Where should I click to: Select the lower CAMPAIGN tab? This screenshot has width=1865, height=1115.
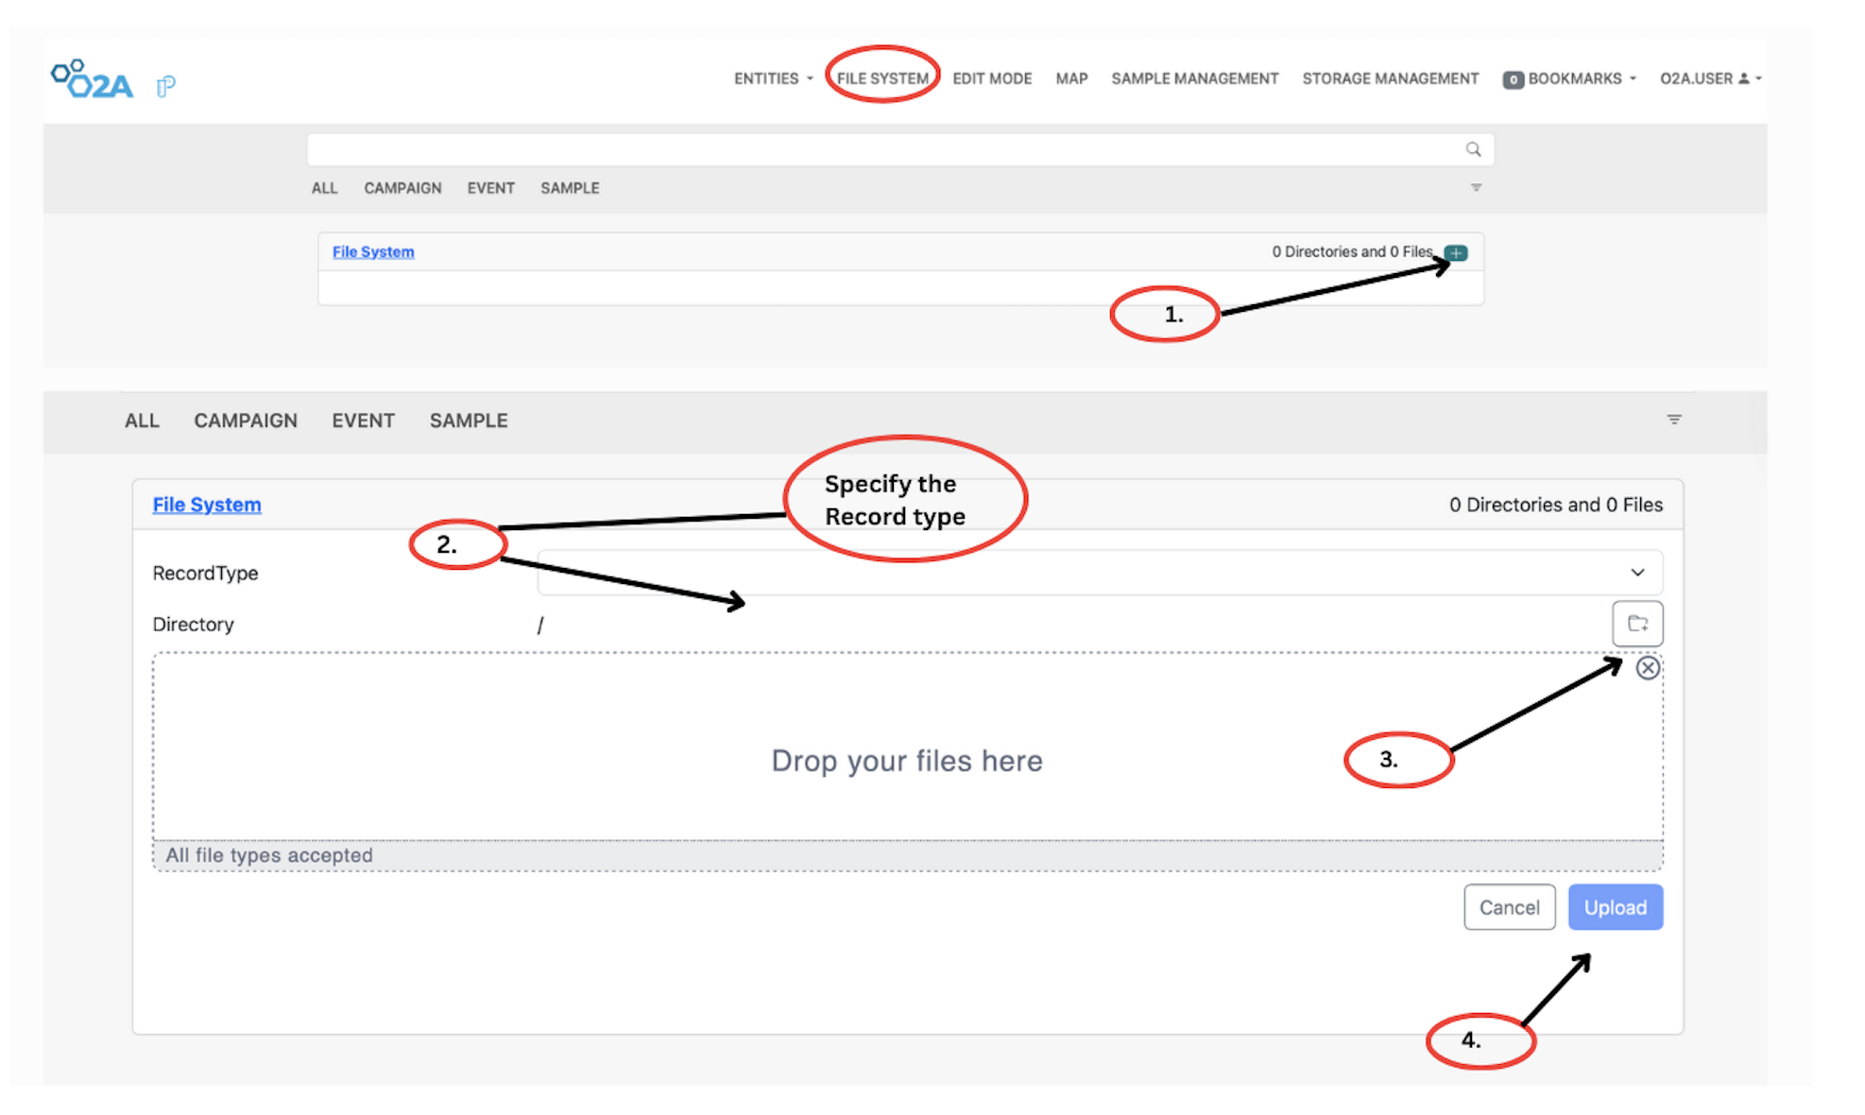(x=246, y=420)
